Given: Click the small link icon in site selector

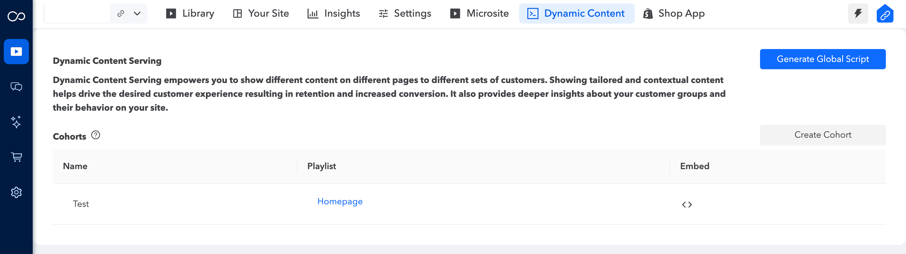Looking at the screenshot, I should (120, 14).
